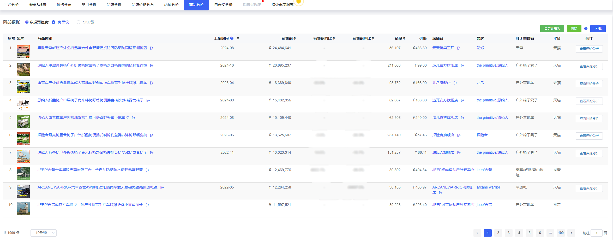
Task: Click 查看评论分析 for row 1
Action: [589, 49]
